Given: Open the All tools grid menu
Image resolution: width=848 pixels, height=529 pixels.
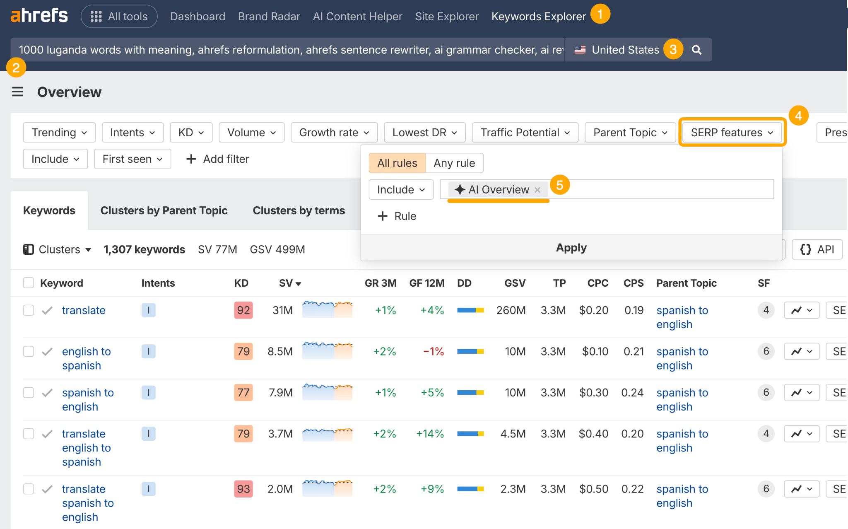Looking at the screenshot, I should 119,16.
